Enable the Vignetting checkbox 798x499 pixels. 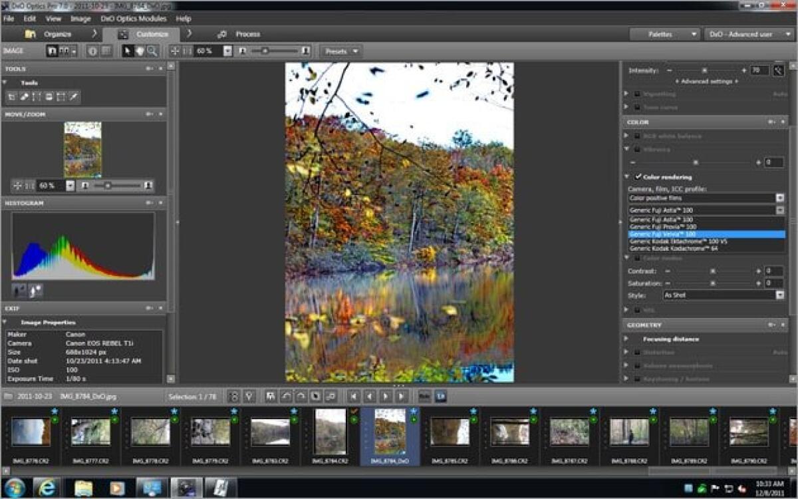[x=636, y=93]
